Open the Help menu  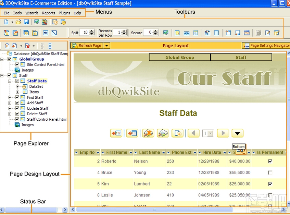click(x=77, y=13)
